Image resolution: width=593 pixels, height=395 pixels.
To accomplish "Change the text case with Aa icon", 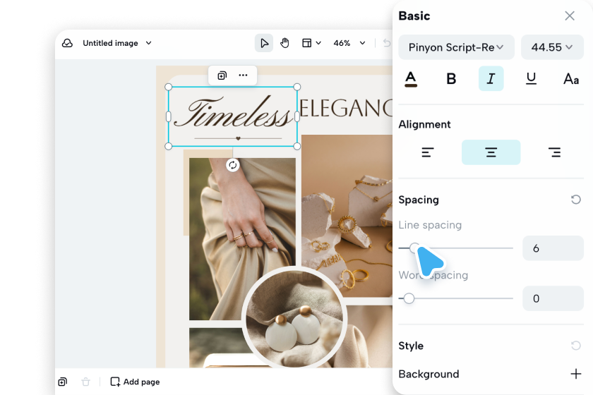I will [x=571, y=79].
